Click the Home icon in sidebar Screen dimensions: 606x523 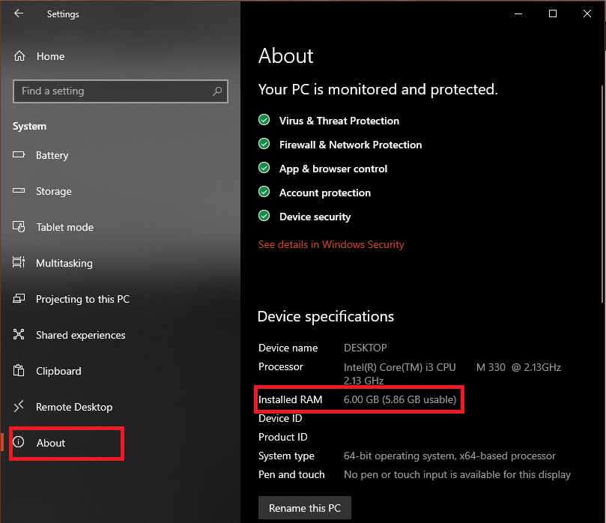[x=20, y=56]
